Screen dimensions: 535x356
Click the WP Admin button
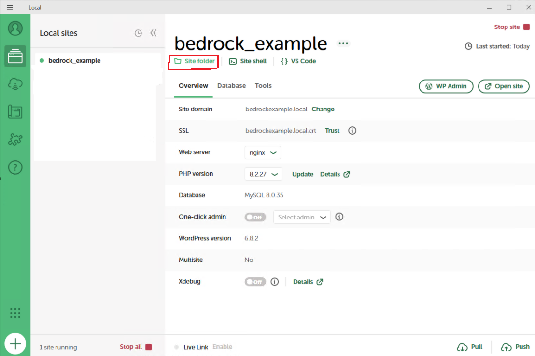[446, 86]
